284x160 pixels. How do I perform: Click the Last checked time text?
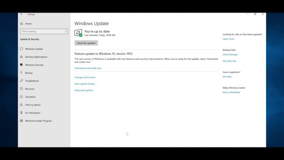tap(100, 35)
